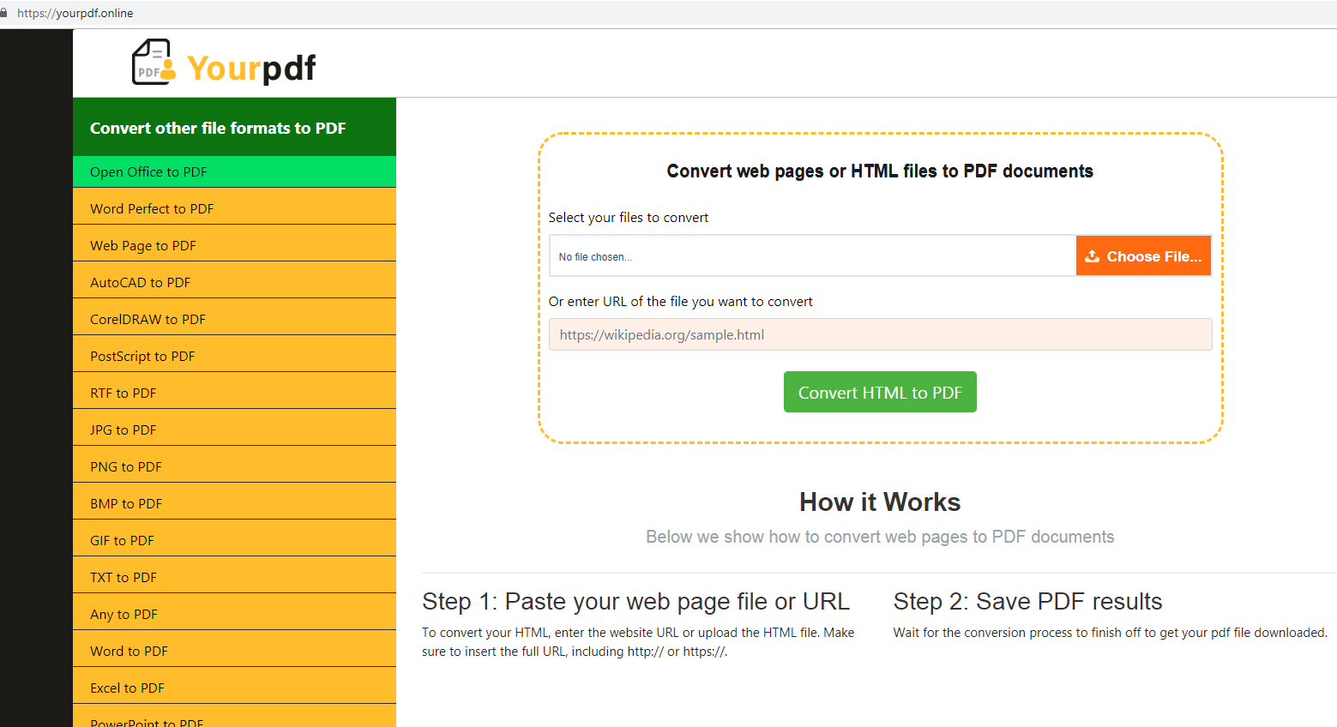Screen dimensions: 1337x727
Task: Click the No file chosen field
Action: [x=812, y=255]
